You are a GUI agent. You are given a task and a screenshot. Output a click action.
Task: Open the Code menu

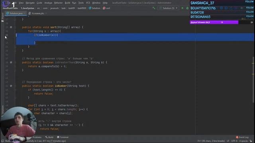(x=39, y=3)
